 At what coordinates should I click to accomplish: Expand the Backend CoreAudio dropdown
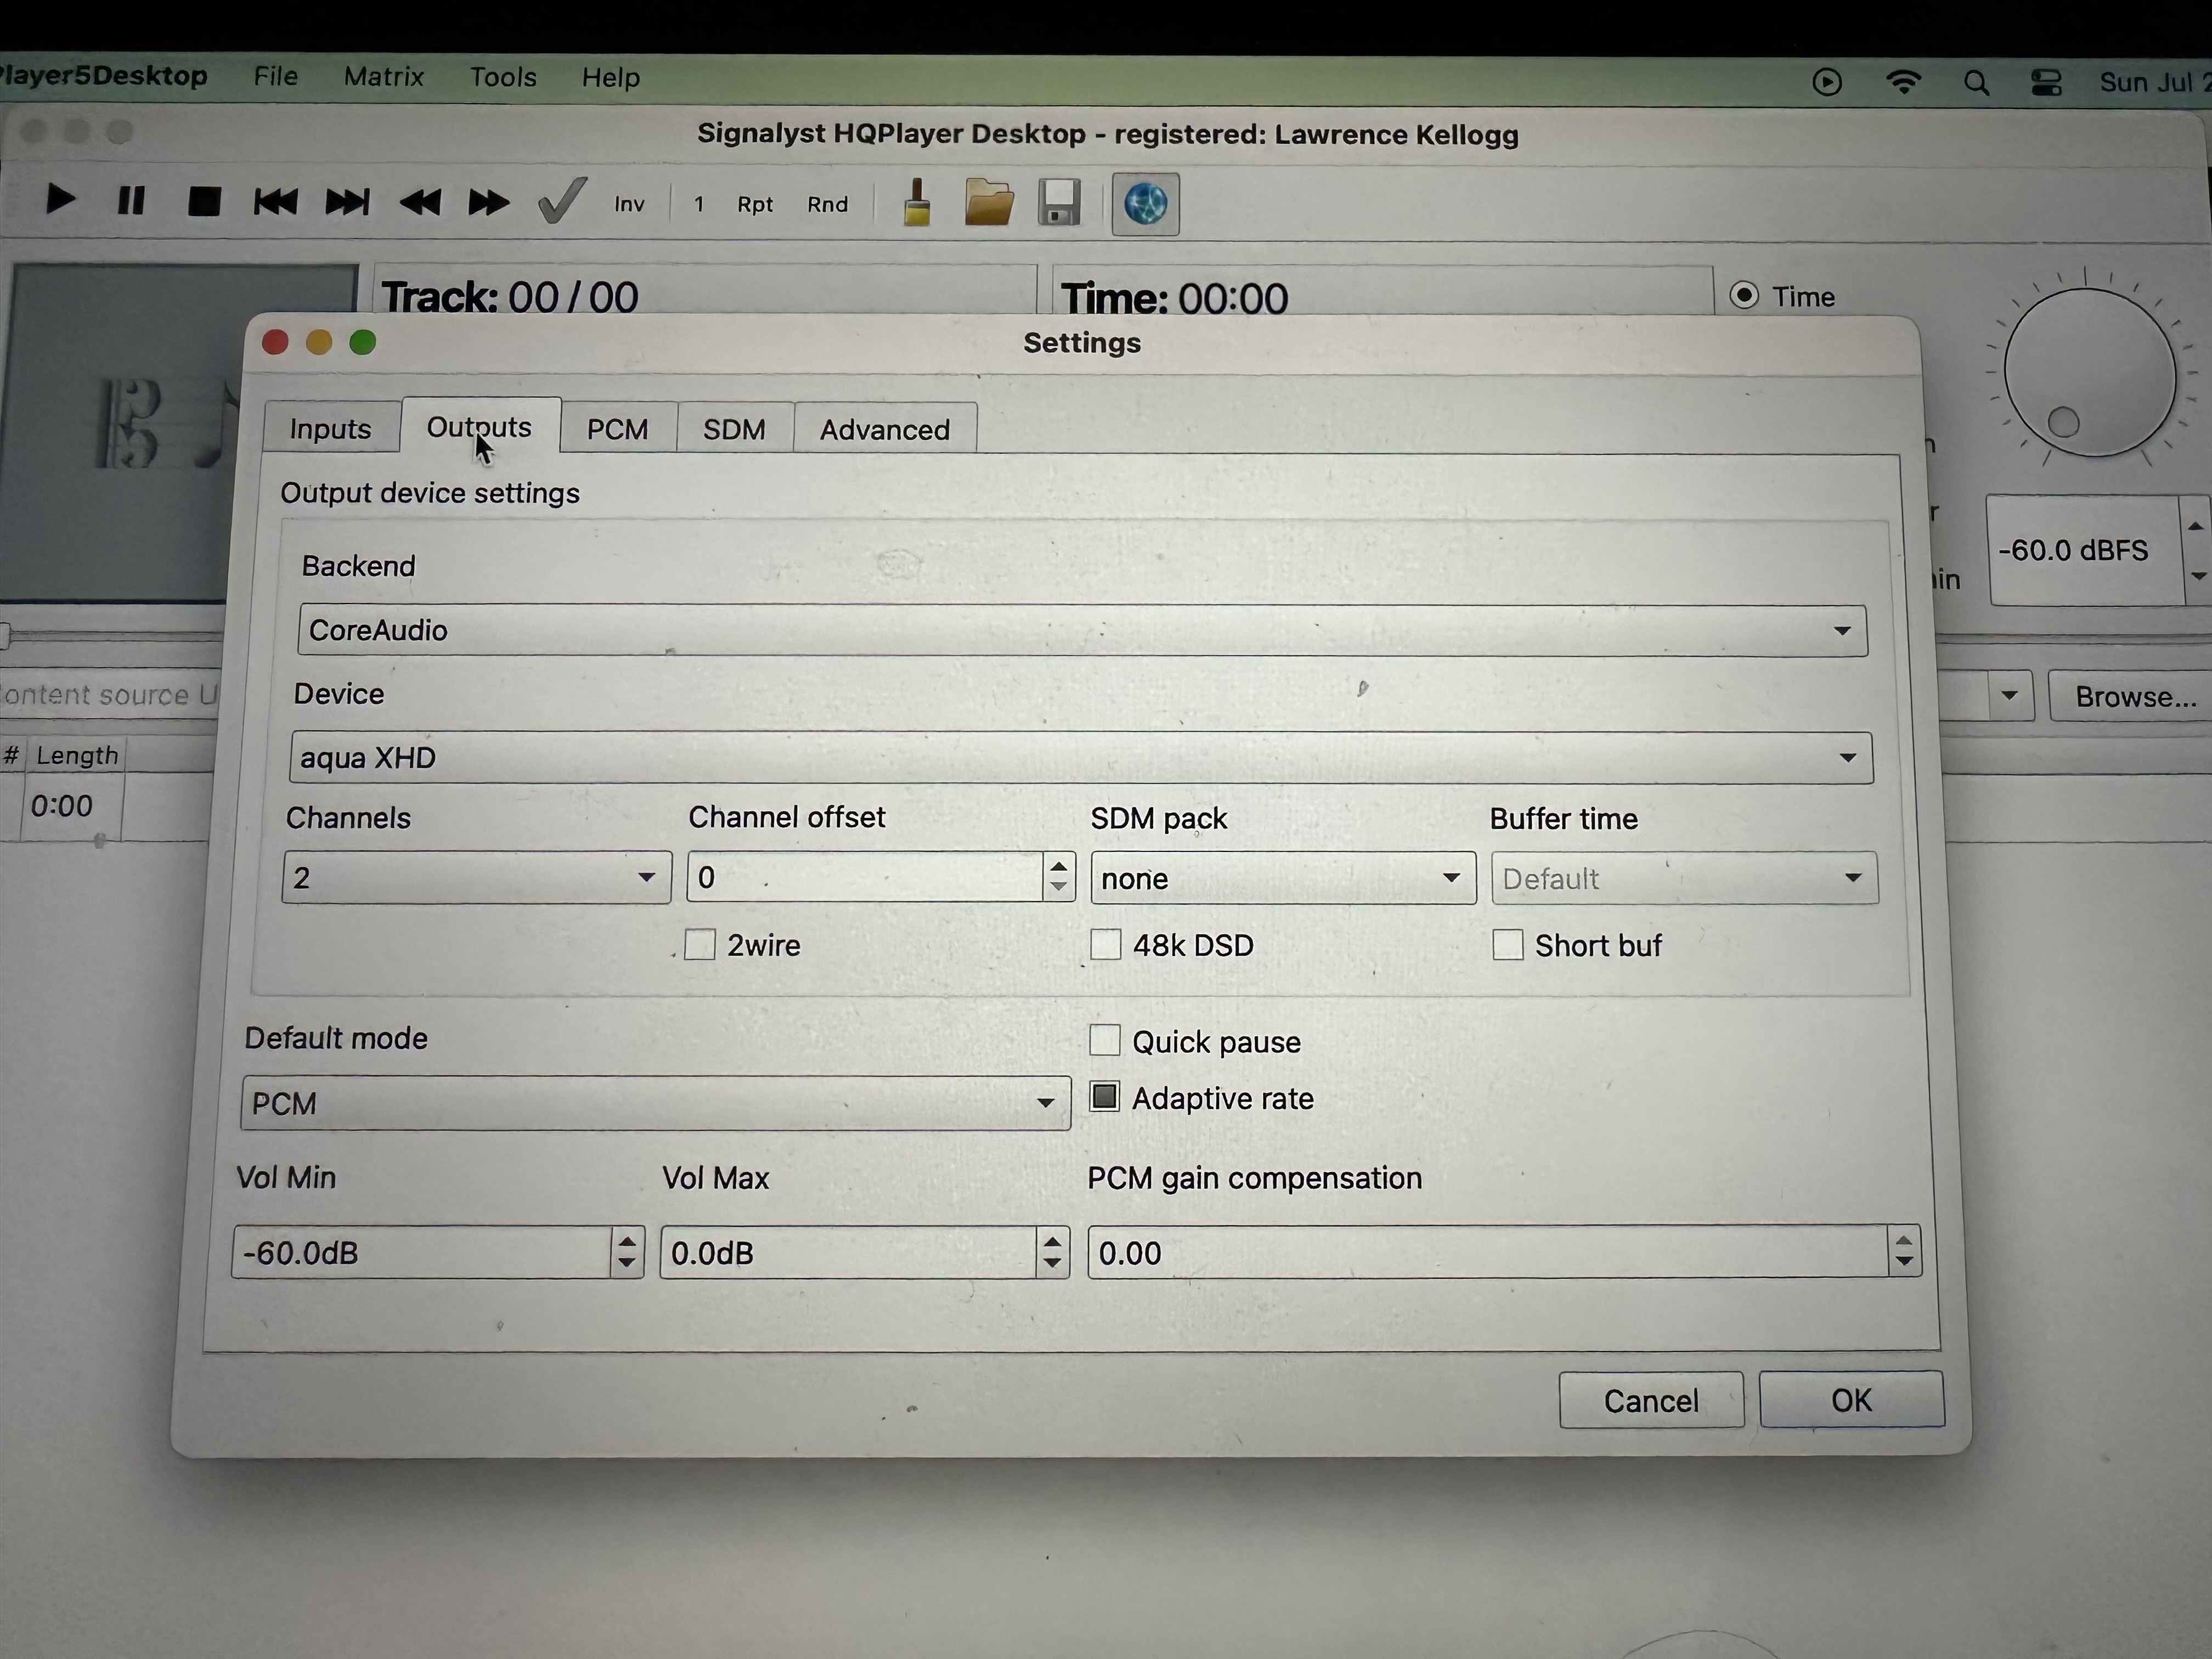tap(1082, 630)
